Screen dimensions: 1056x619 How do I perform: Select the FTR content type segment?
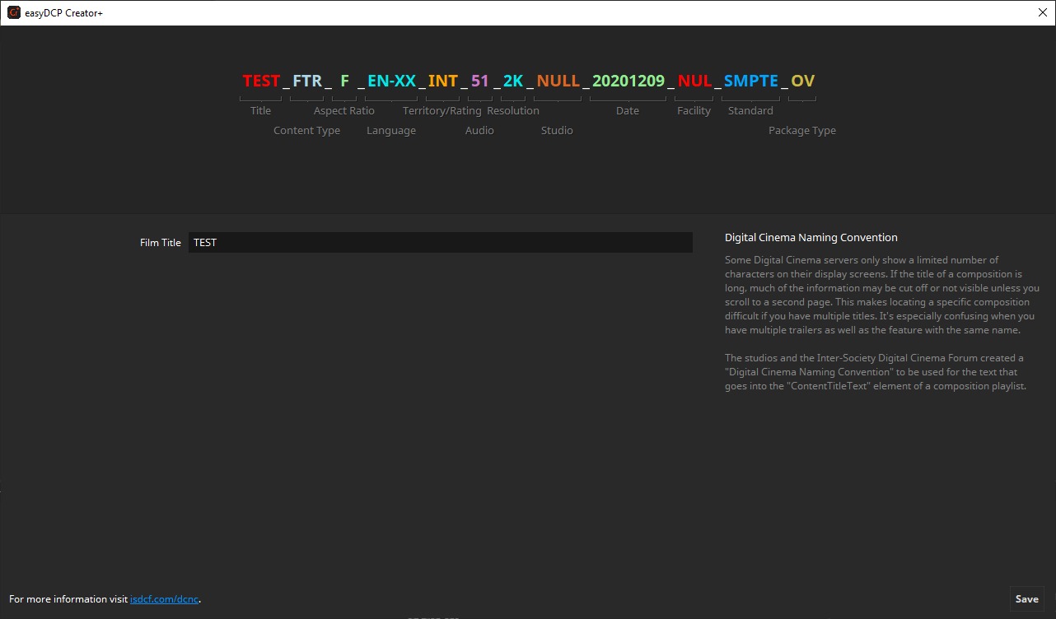click(x=307, y=81)
